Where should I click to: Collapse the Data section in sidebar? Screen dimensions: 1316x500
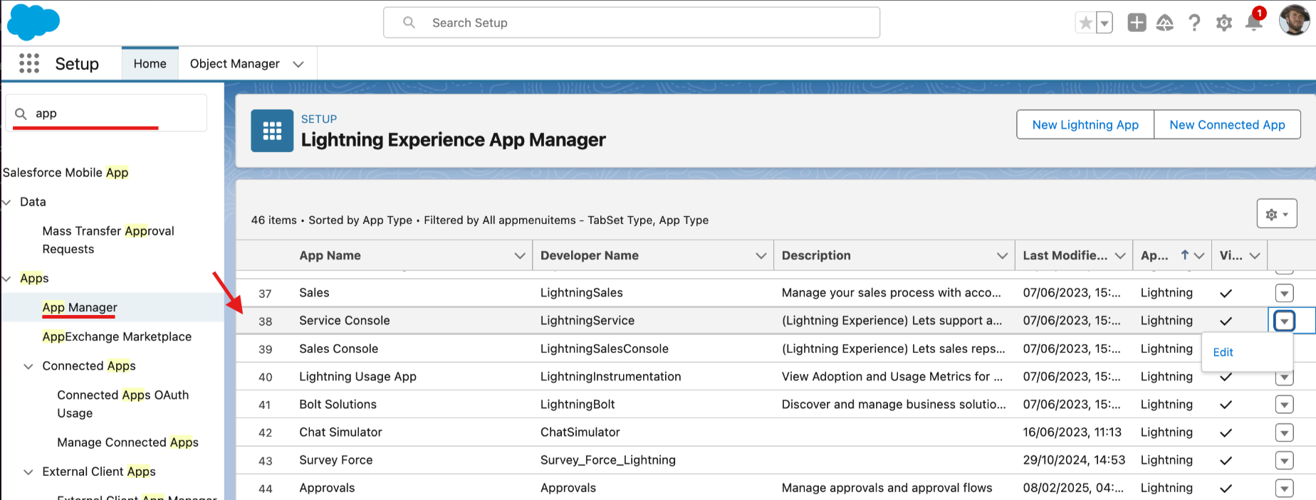coord(6,202)
